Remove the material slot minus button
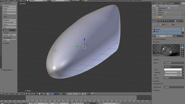 (x=183, y=31)
